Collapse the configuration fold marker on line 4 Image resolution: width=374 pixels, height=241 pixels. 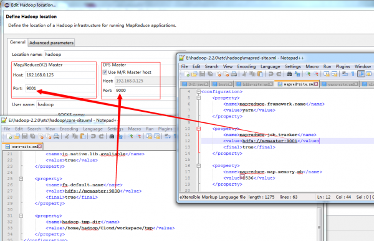(198, 91)
